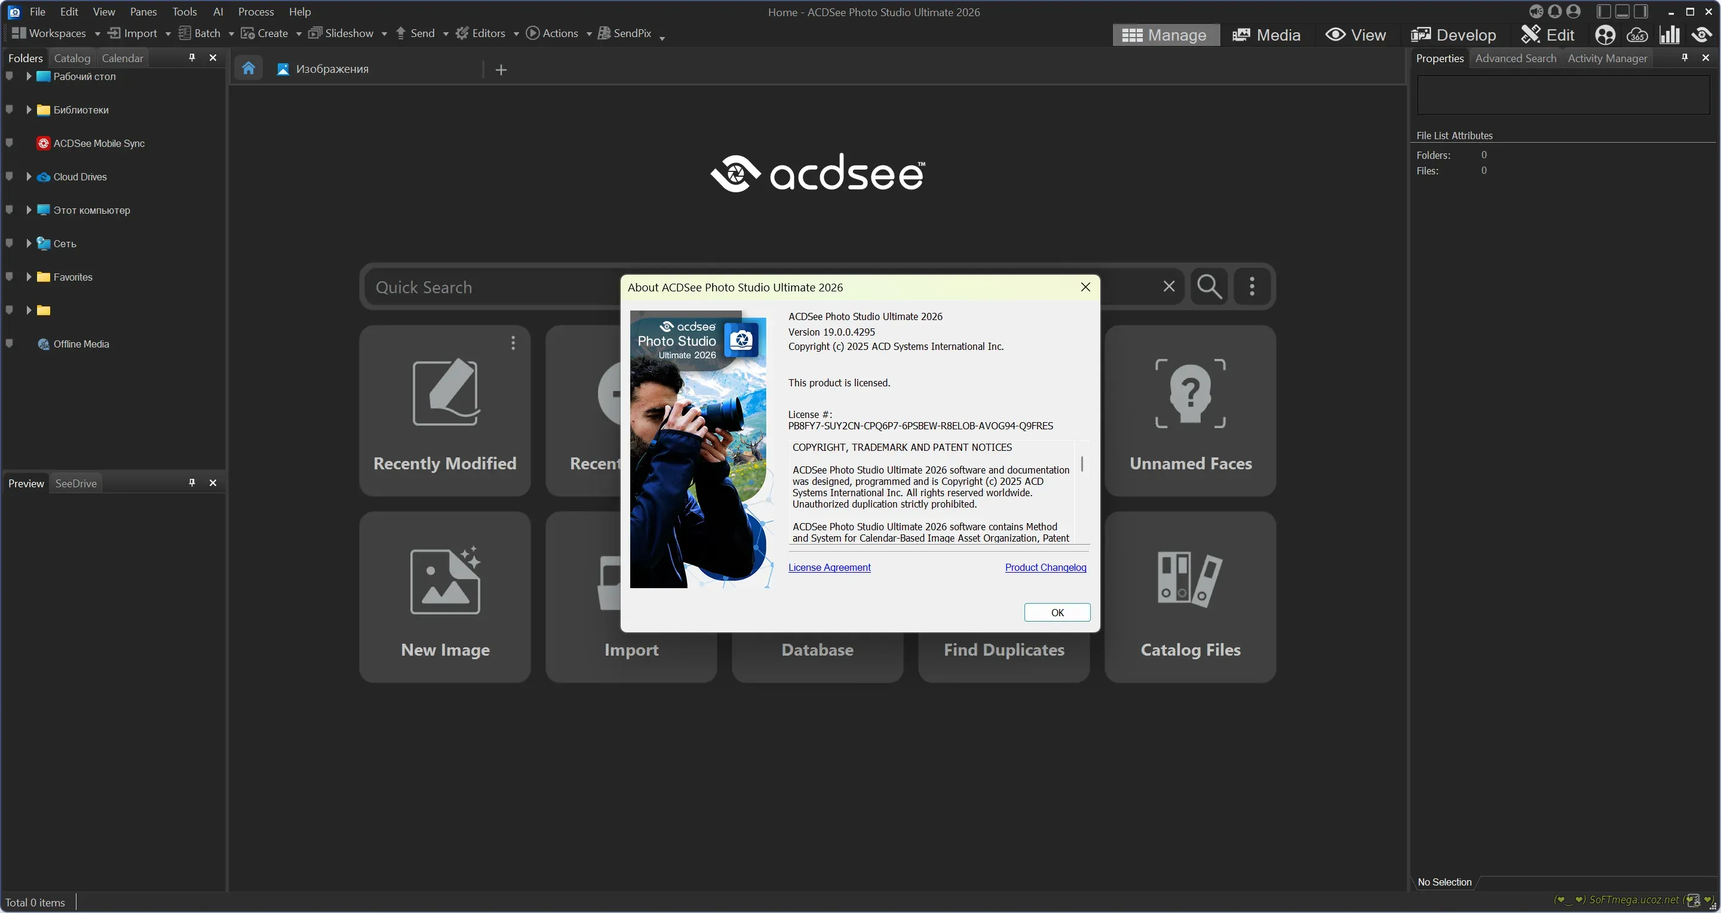Toggle Easy-Select marker for Библиотеки folder
The image size is (1721, 913).
coord(10,109)
